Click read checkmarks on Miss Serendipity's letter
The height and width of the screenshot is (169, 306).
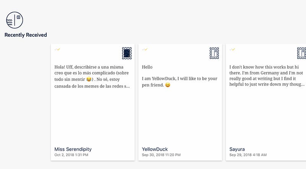coord(57,49)
